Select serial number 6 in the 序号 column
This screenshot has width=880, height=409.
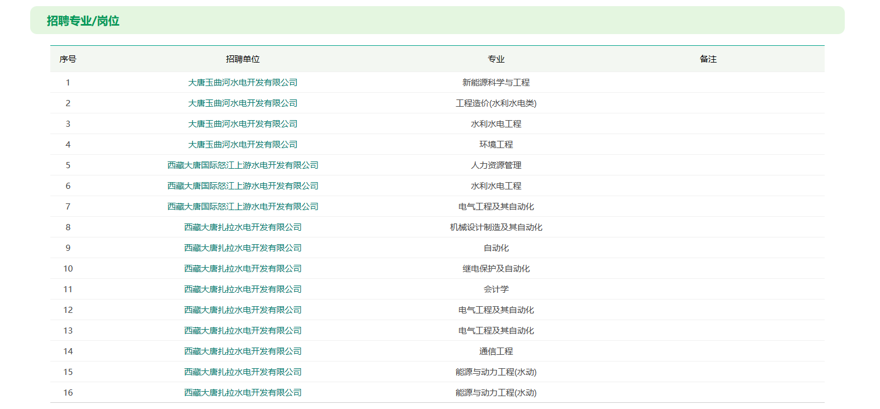click(68, 186)
